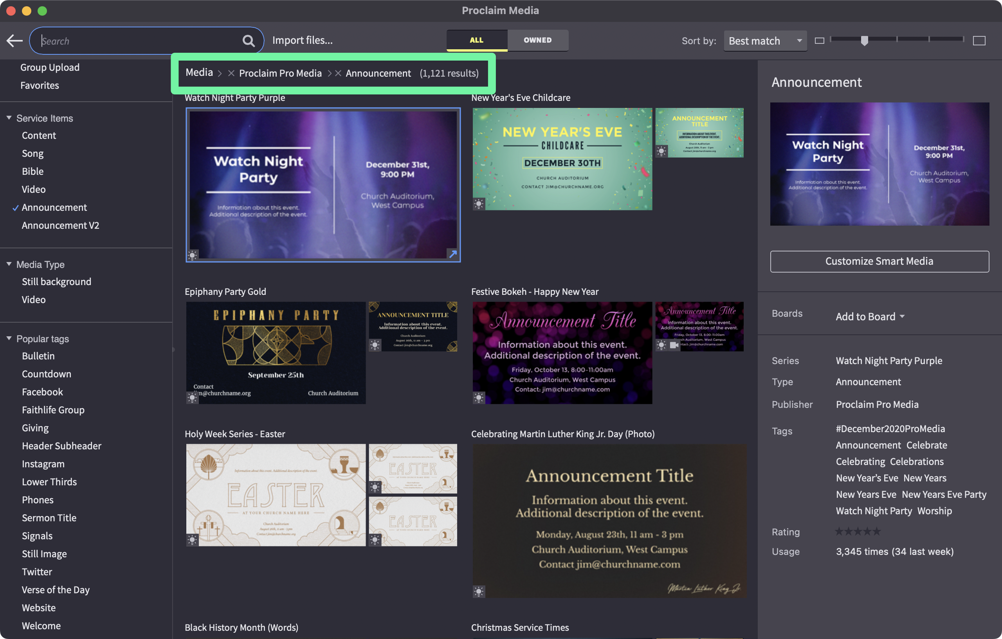Collapse the Service Items section
The height and width of the screenshot is (639, 1002).
(x=9, y=118)
